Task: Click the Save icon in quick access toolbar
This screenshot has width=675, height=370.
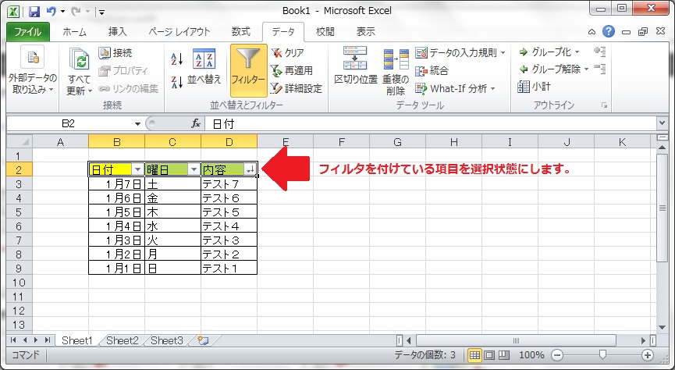Action: [34, 12]
